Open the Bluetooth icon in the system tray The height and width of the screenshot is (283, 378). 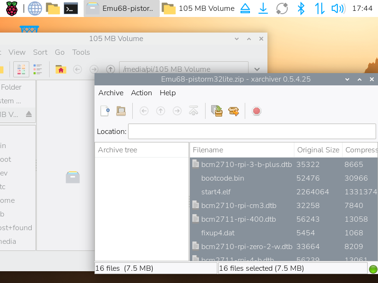click(x=301, y=8)
